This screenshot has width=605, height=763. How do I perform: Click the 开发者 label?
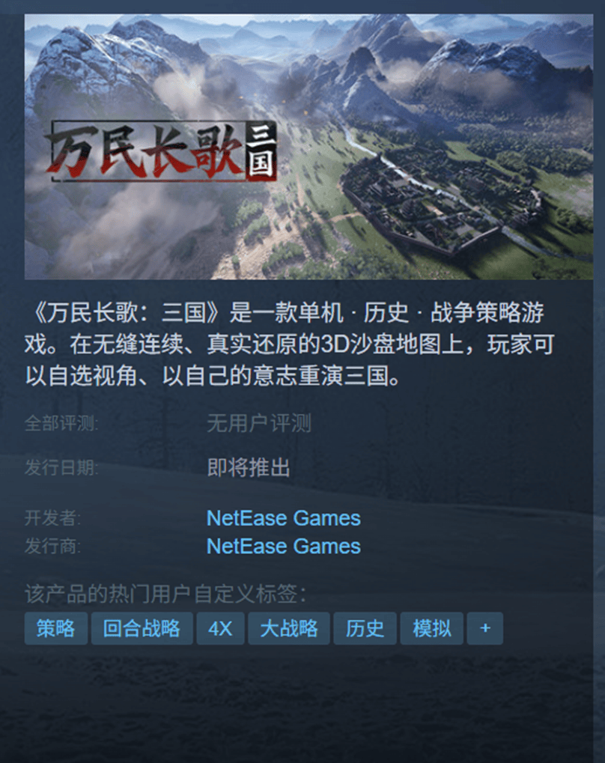coord(52,518)
